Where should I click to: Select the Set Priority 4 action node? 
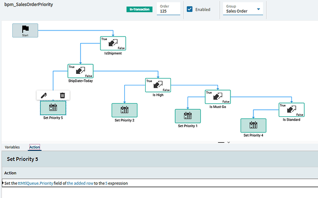253,126
